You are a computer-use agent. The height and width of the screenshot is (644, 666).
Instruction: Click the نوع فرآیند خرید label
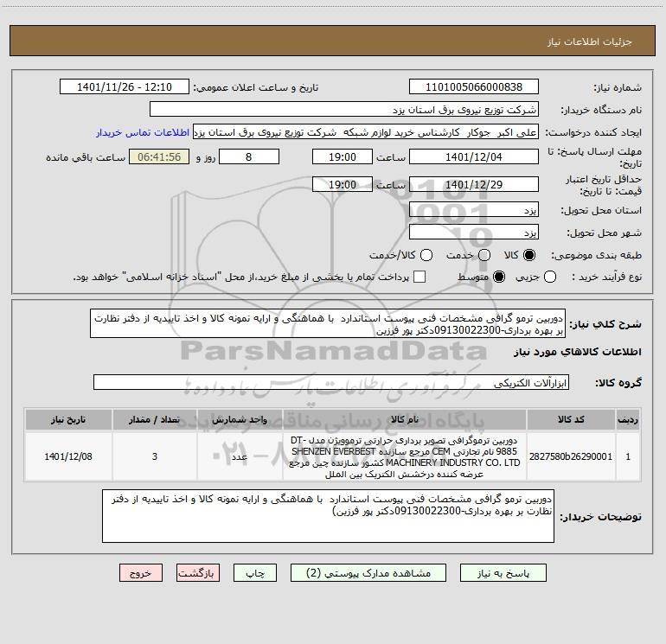[x=606, y=277]
